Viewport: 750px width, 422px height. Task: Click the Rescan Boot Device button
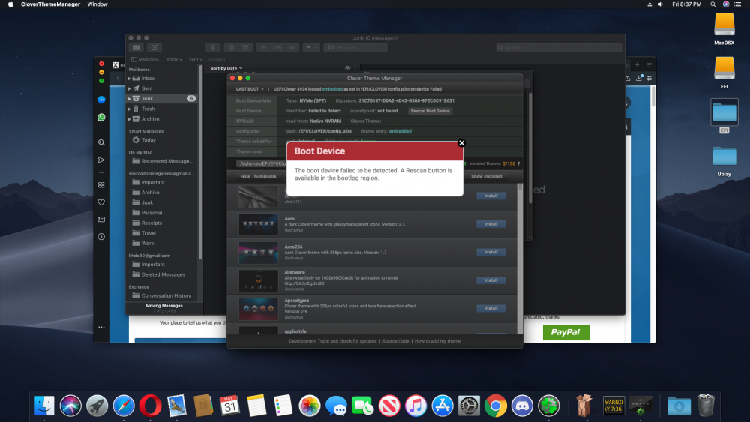430,111
